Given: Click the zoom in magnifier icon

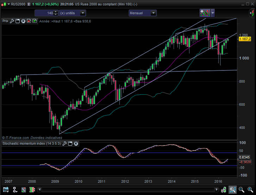Looking at the screenshot, I should tap(250, 190).
